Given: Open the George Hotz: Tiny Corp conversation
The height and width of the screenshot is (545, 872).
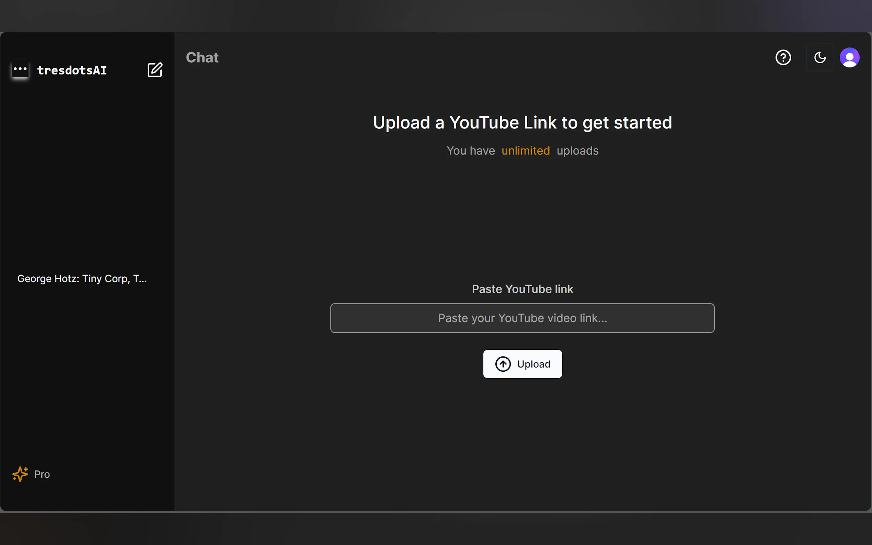Looking at the screenshot, I should [x=82, y=279].
